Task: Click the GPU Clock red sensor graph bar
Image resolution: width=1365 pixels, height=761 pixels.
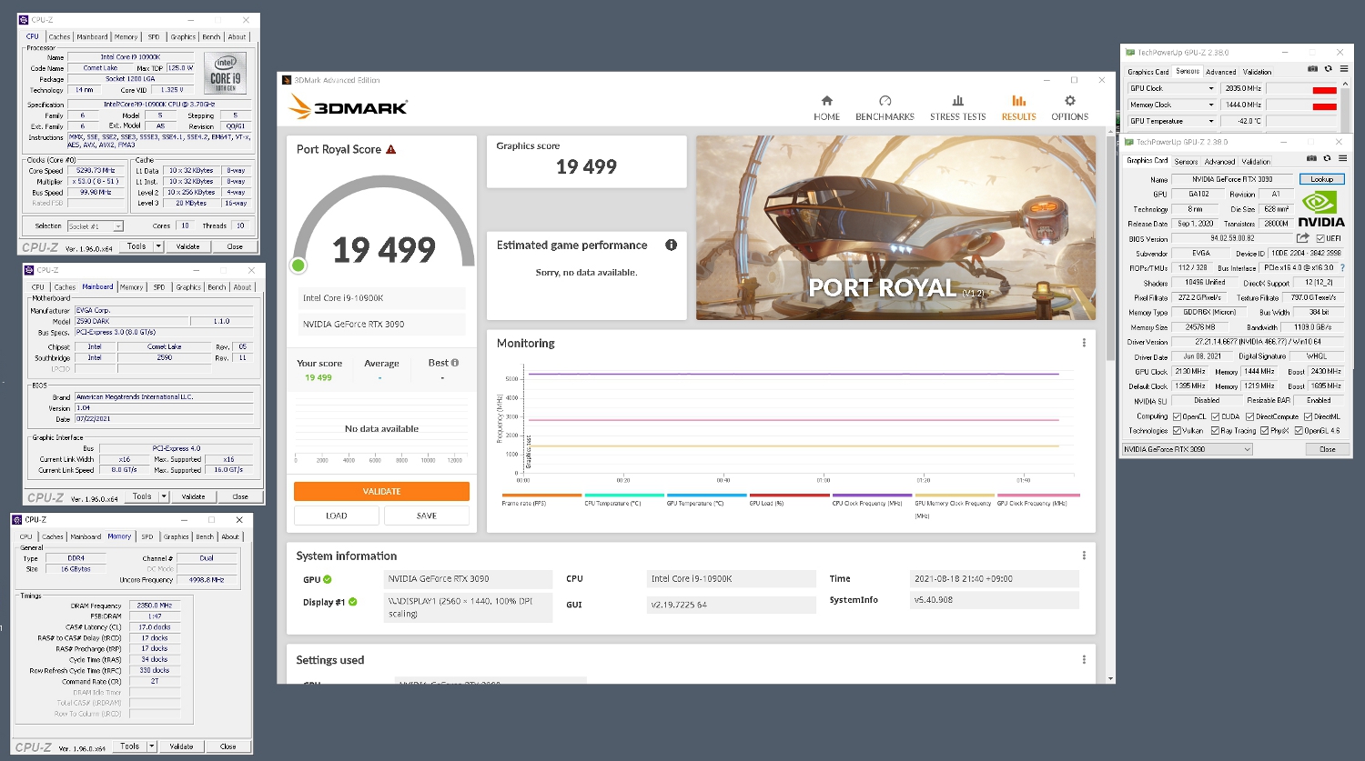Action: (1324, 89)
